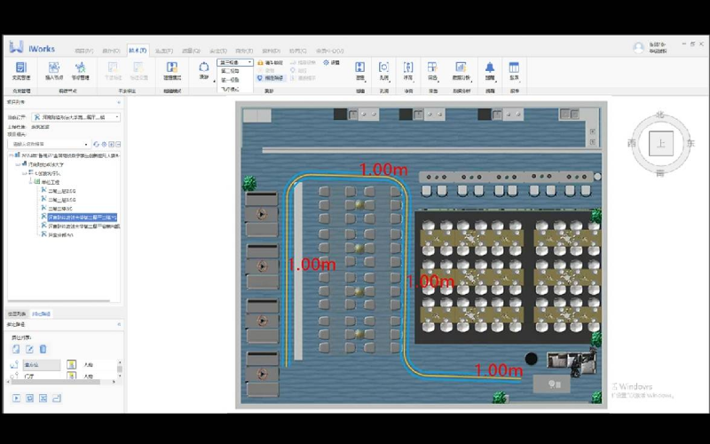Open the view mode combo box in ribbon
This screenshot has width=710, height=444.
235,62
